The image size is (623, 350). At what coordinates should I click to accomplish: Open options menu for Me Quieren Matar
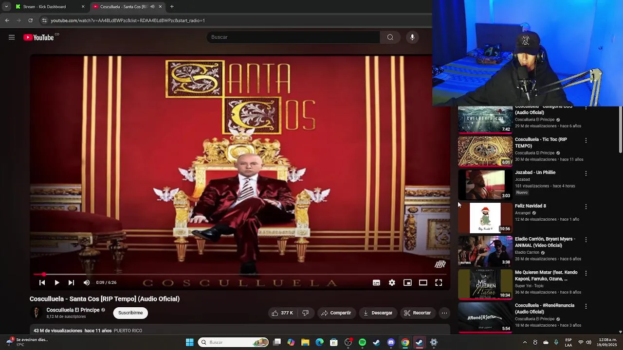[586, 273]
